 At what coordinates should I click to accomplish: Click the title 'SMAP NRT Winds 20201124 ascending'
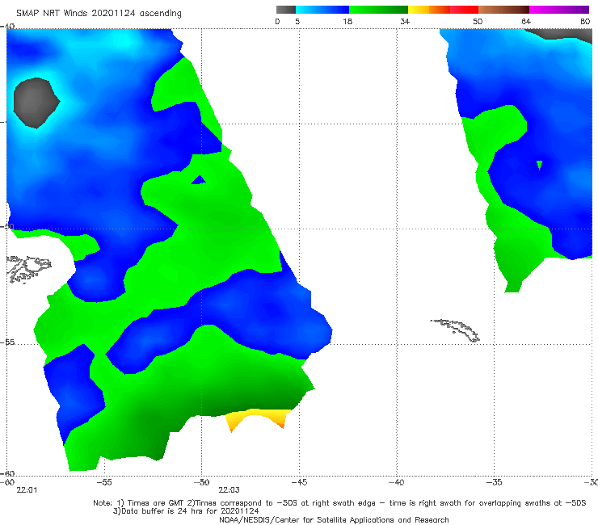point(99,13)
